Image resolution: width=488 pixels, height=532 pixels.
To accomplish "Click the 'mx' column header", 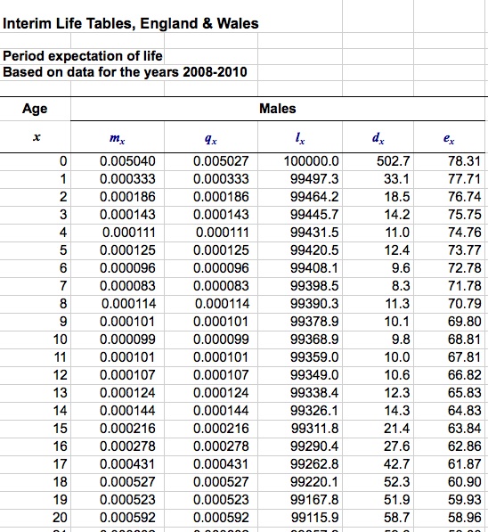I will point(118,138).
